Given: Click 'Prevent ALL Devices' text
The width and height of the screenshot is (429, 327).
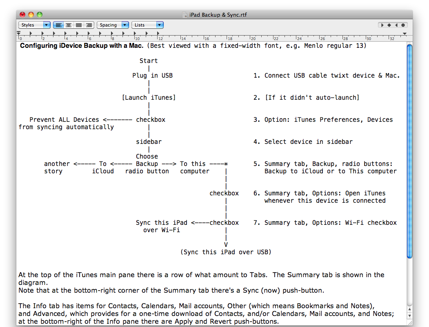Looking at the screenshot, I should click(x=64, y=120).
